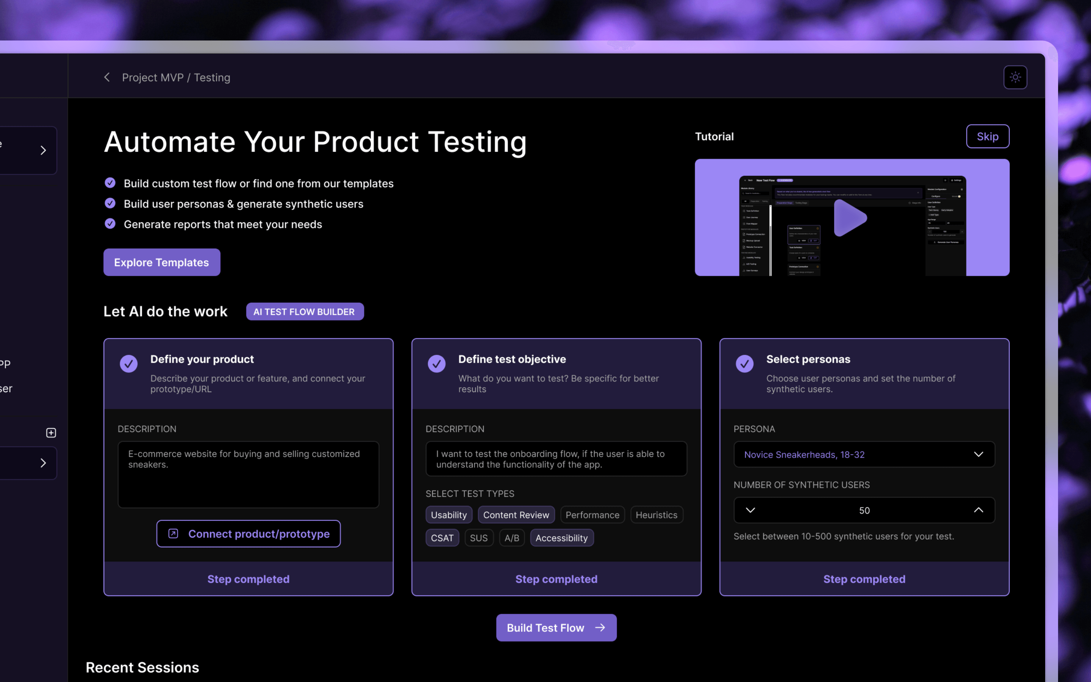Expand the top sidebar chevron item
The width and height of the screenshot is (1091, 682).
pyautogui.click(x=43, y=150)
